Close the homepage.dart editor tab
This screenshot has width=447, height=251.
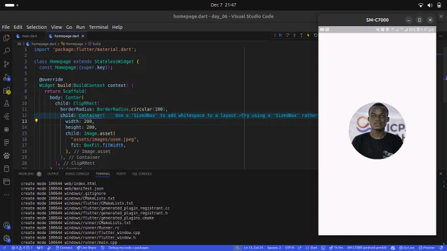tap(83, 36)
